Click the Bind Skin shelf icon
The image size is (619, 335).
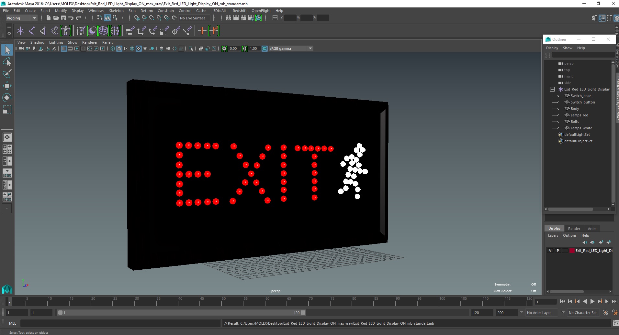pyautogui.click(x=54, y=31)
